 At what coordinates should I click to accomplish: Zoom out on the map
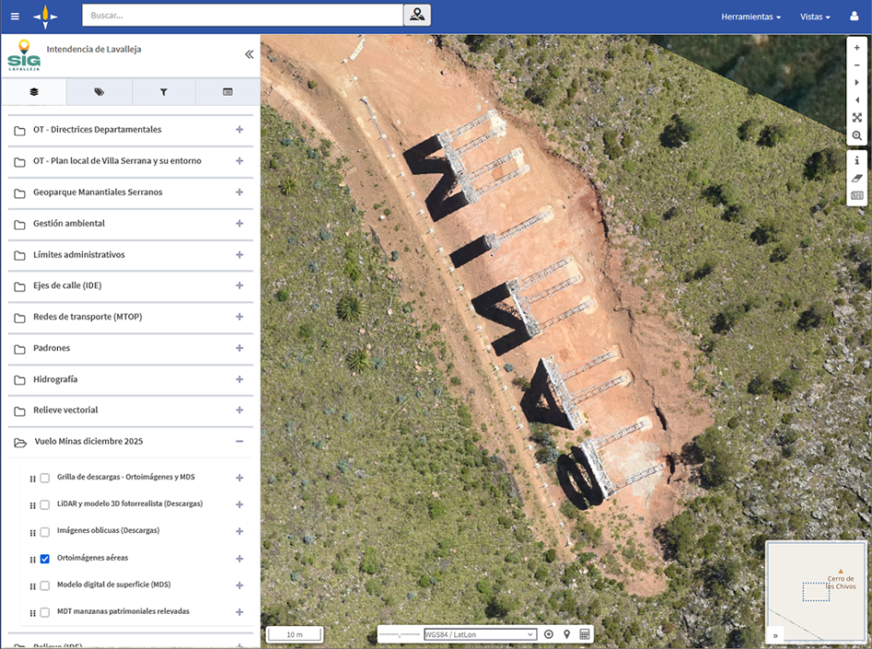[857, 65]
